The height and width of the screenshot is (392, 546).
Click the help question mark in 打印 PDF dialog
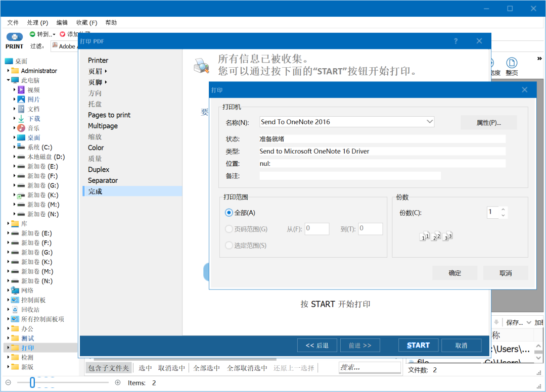[x=456, y=41]
